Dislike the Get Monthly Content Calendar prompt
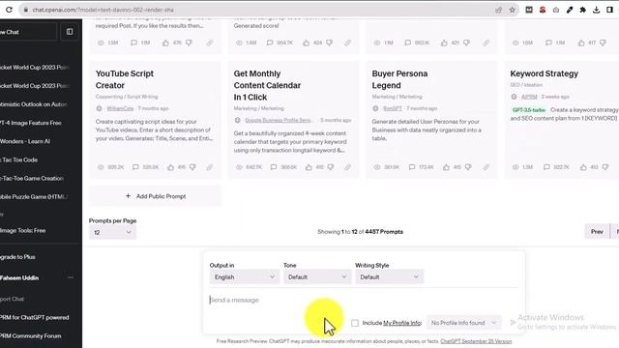The height and width of the screenshot is (348, 619). tap(331, 167)
